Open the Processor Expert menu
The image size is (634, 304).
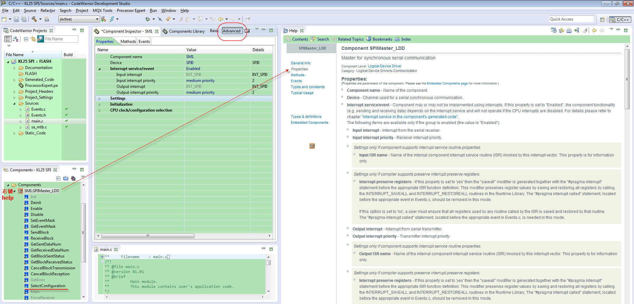click(x=131, y=11)
